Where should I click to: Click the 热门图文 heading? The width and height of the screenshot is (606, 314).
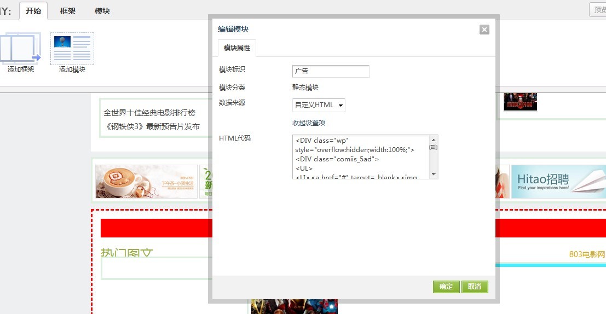(127, 253)
